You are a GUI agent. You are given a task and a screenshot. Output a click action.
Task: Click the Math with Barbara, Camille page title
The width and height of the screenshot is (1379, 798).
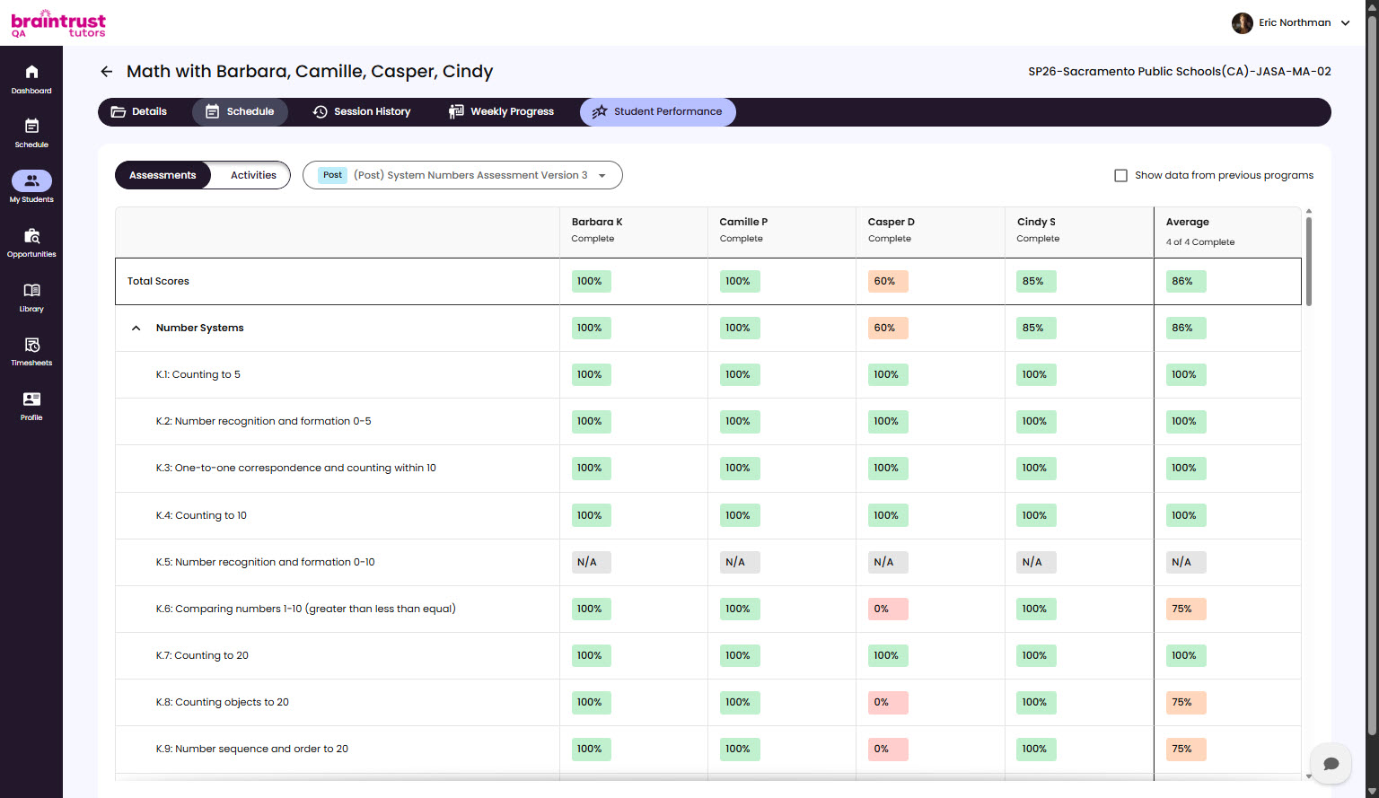(x=310, y=71)
